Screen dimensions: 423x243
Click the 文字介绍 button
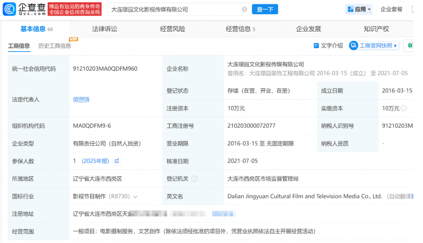tap(328, 46)
